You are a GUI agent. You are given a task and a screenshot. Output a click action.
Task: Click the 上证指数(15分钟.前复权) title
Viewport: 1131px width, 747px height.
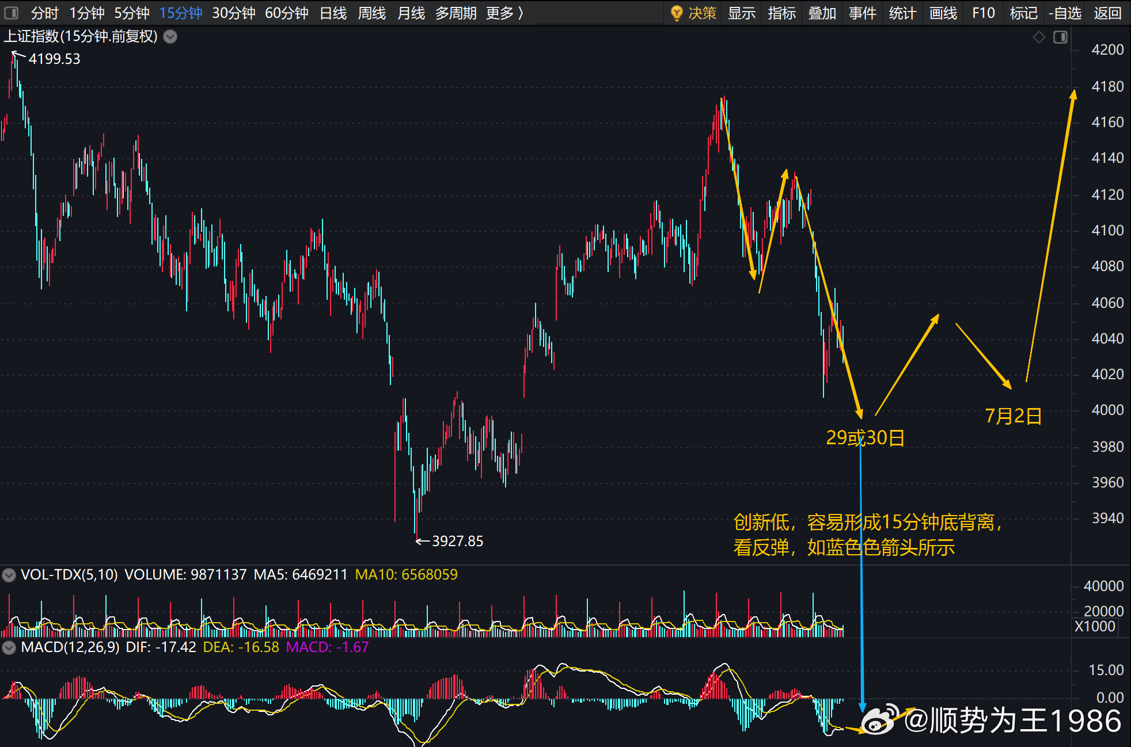tap(81, 36)
